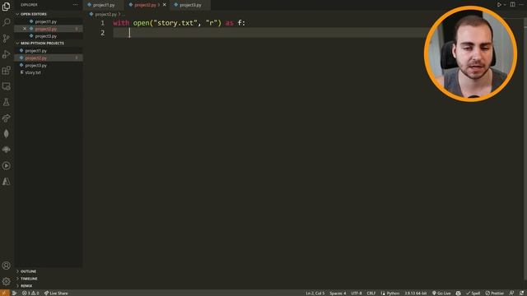The image size is (527, 296).
Task: Select project3.py in Open Editors
Action: pyautogui.click(x=46, y=36)
